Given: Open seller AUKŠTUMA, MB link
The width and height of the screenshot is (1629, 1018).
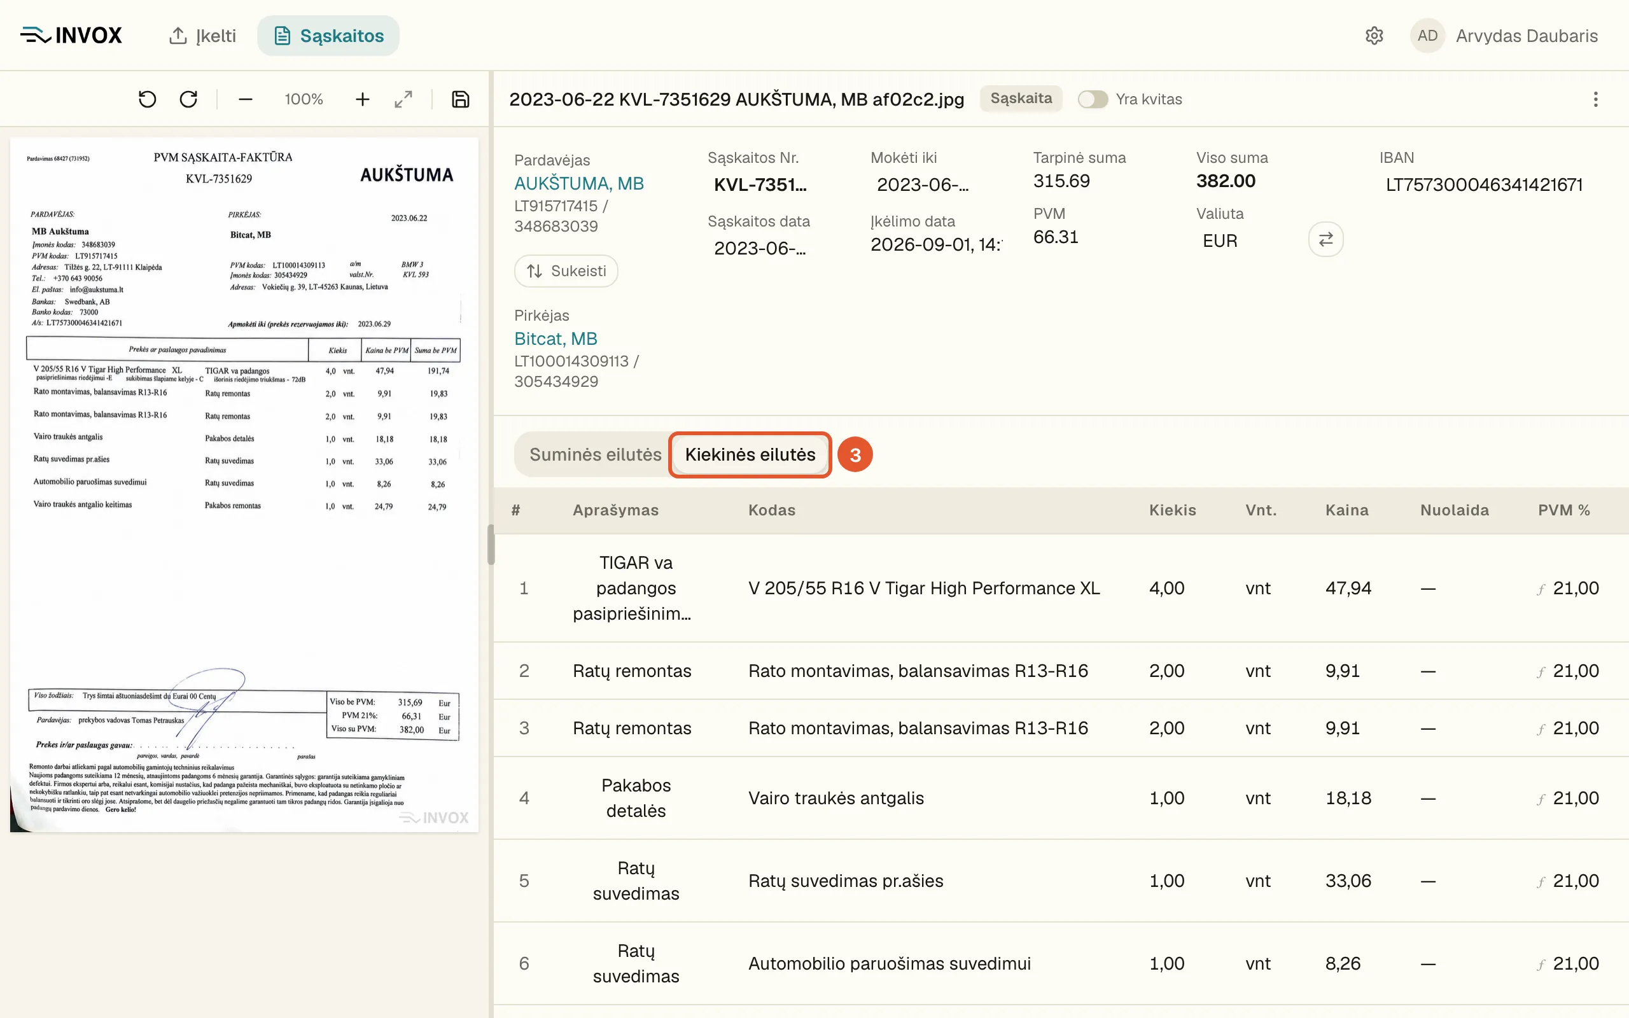Looking at the screenshot, I should (579, 184).
